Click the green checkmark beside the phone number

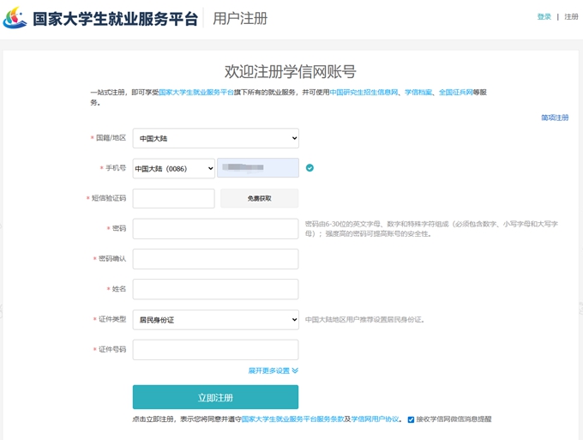pos(310,168)
